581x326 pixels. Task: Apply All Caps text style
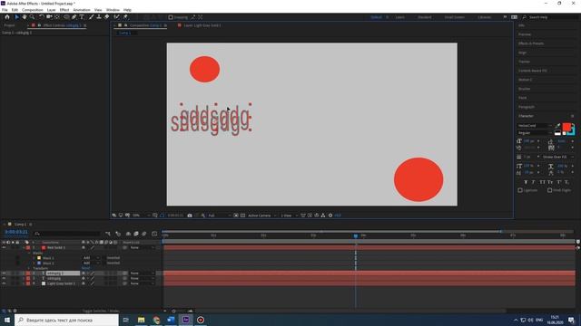(542, 182)
